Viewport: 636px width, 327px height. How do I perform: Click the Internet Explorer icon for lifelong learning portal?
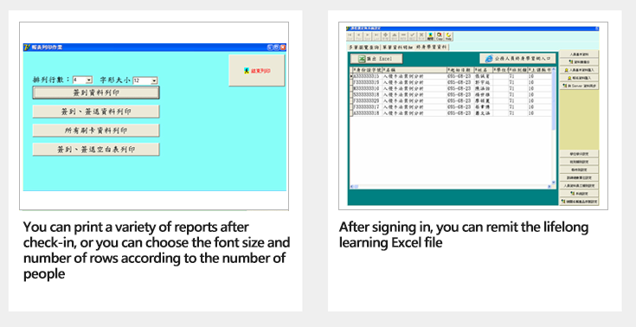[490, 59]
